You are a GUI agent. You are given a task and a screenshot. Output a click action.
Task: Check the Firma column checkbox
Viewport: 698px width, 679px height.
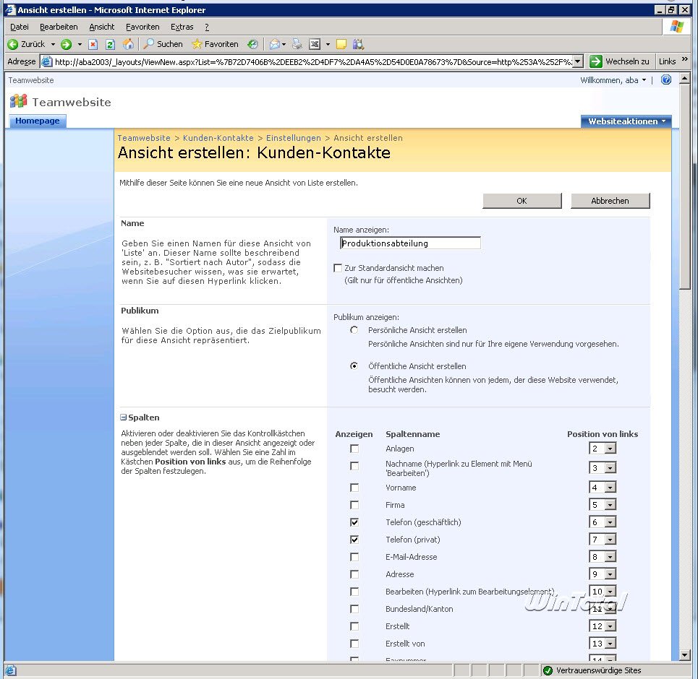tap(354, 505)
